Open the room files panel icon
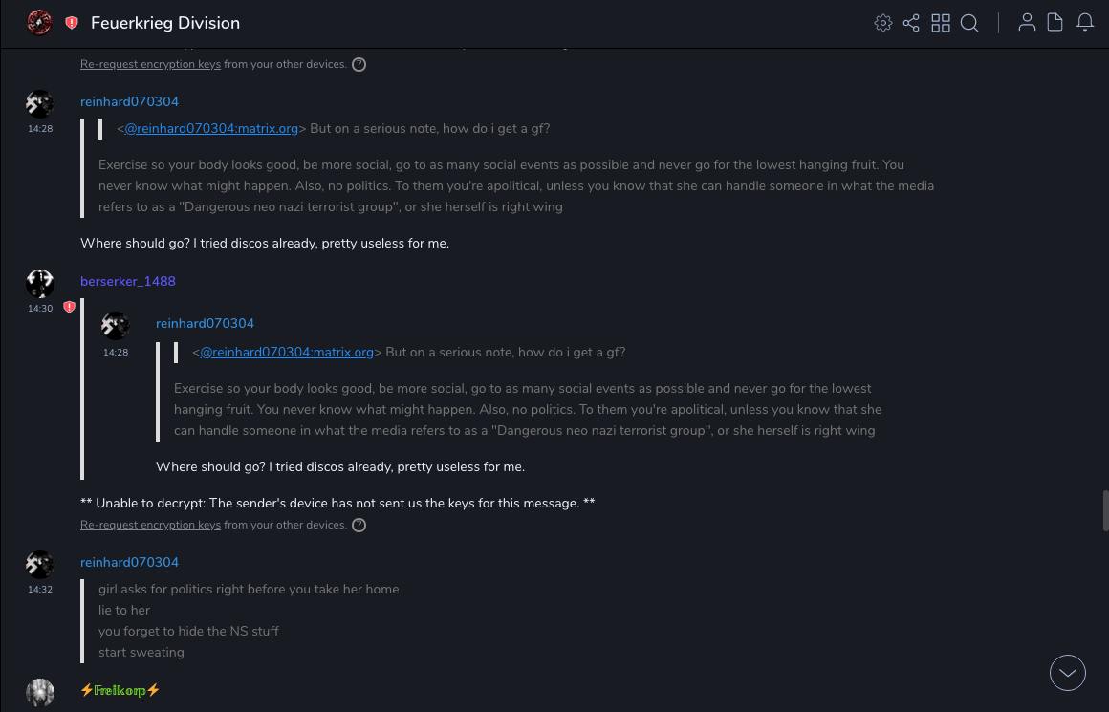Image resolution: width=1109 pixels, height=712 pixels. (1055, 23)
